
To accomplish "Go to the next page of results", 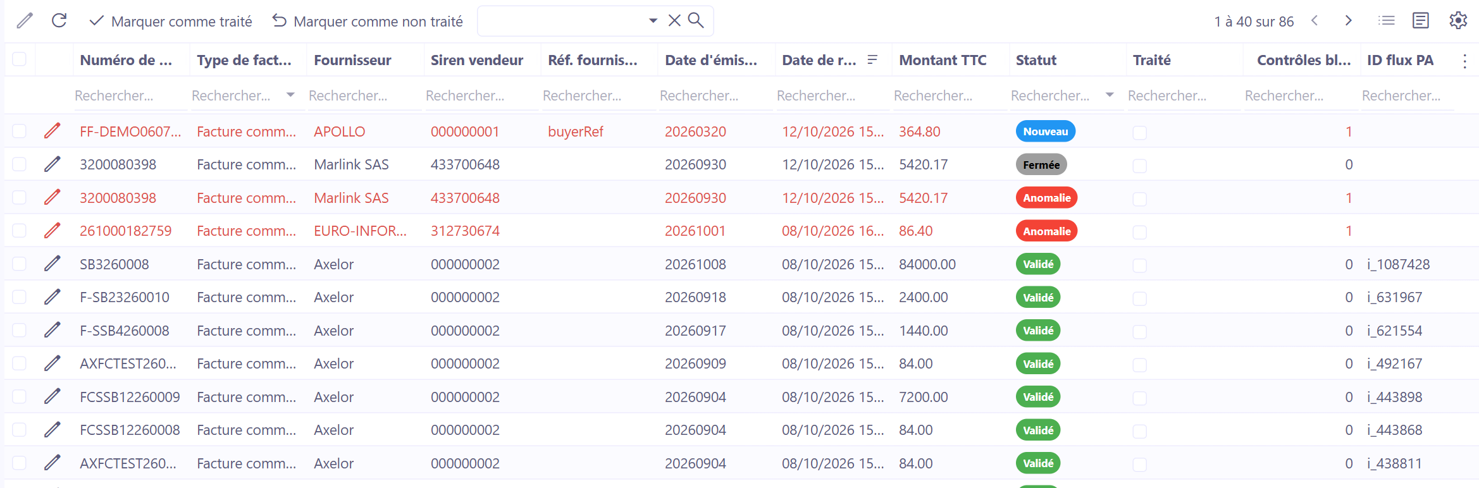I will [x=1348, y=21].
